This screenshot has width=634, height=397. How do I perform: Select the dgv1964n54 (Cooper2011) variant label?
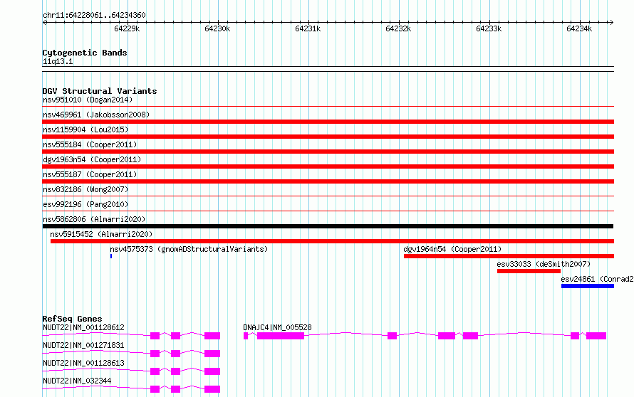tap(452, 249)
